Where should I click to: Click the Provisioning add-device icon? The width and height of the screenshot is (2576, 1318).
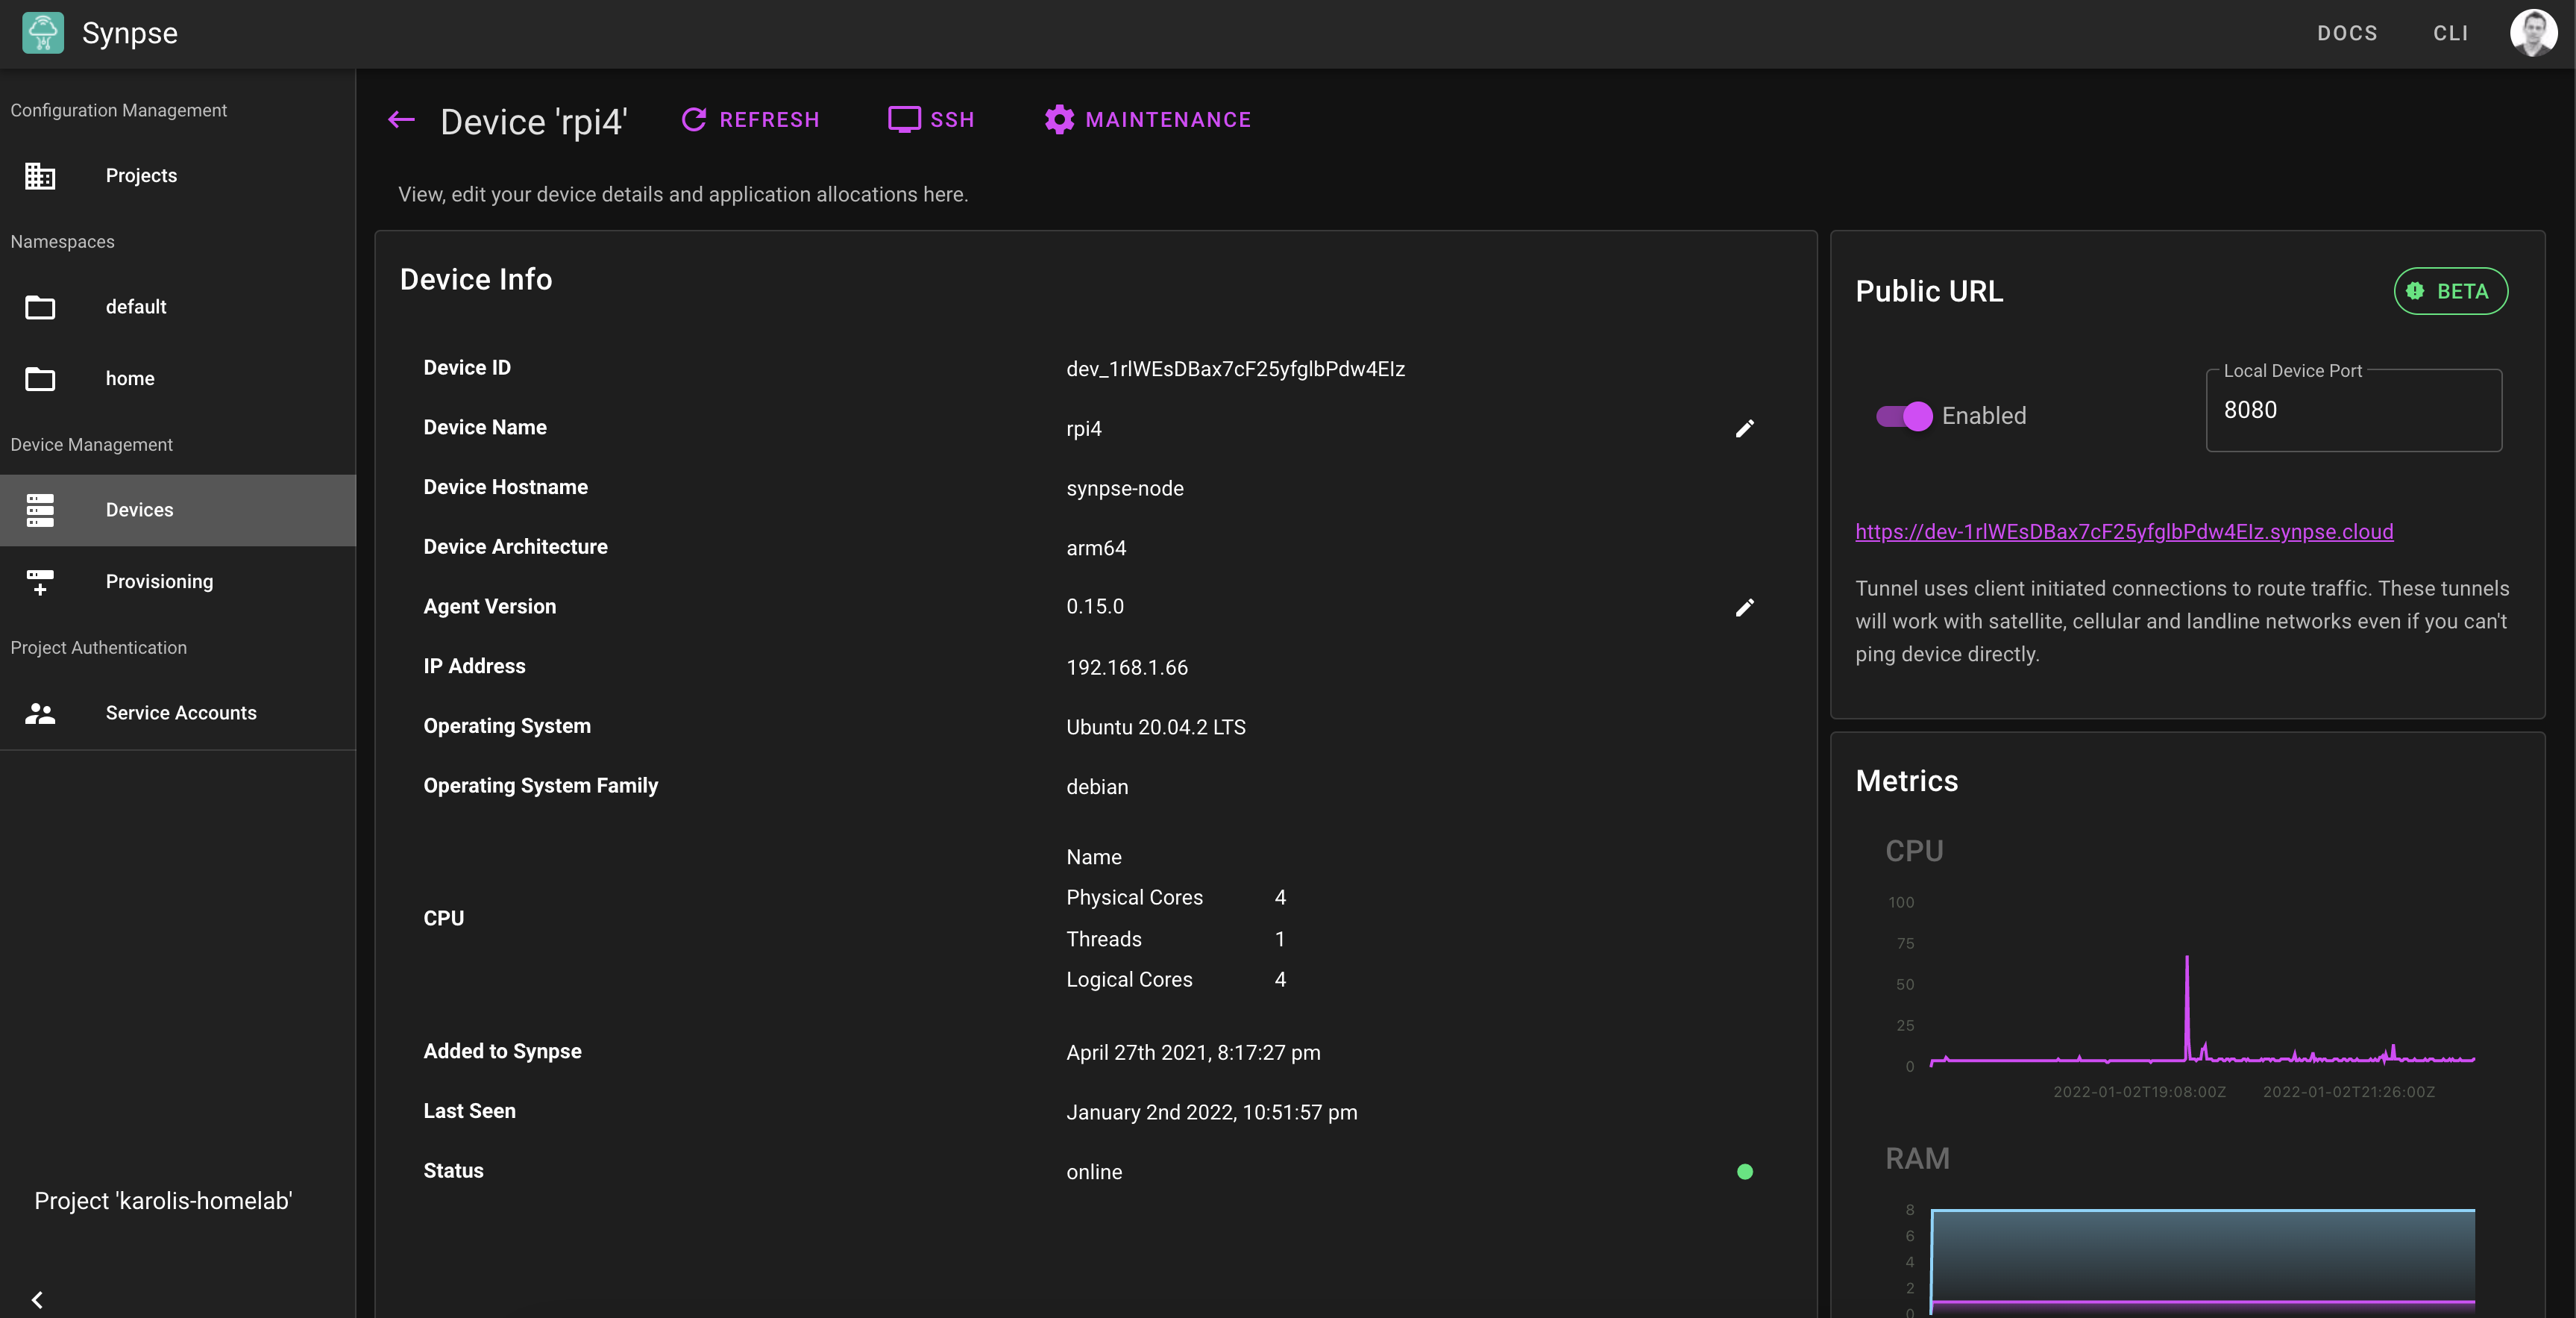point(40,582)
